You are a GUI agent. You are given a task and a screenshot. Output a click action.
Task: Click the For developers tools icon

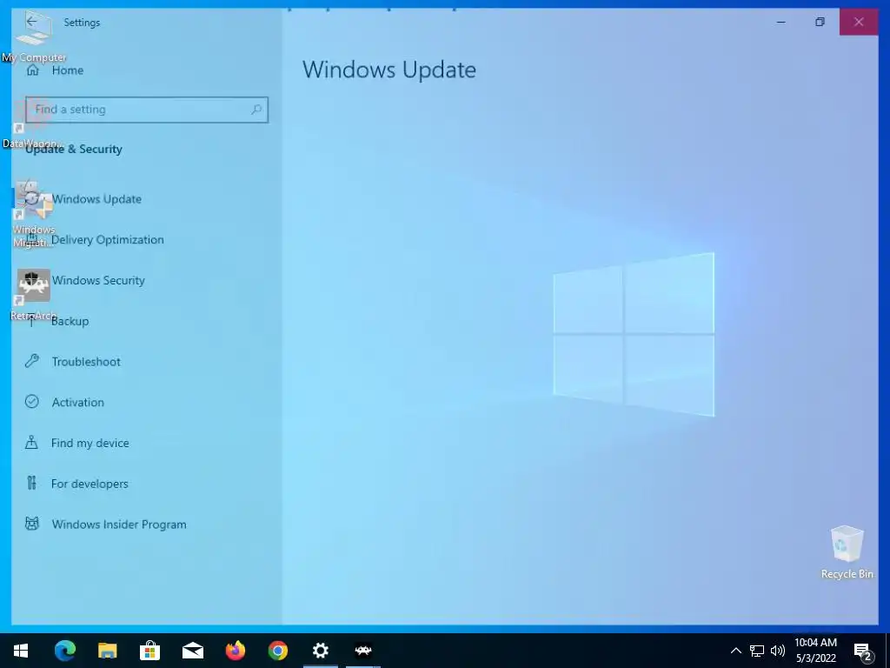coord(32,484)
